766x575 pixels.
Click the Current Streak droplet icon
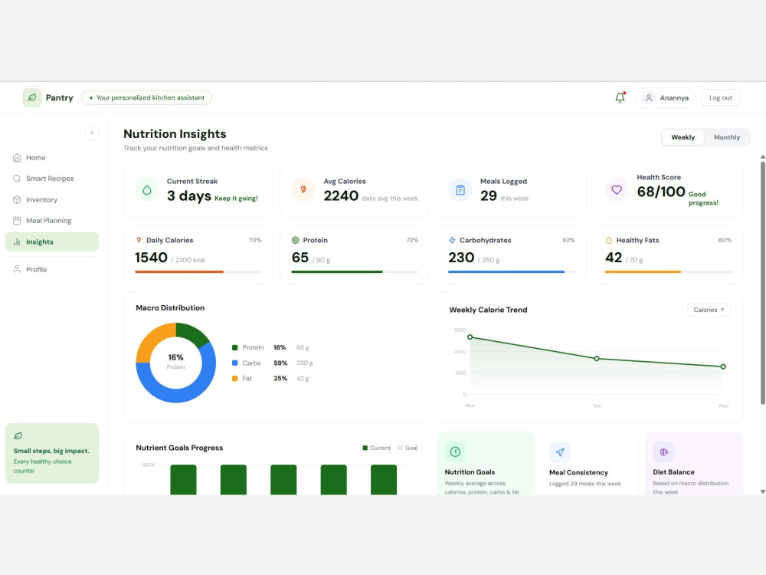147,190
